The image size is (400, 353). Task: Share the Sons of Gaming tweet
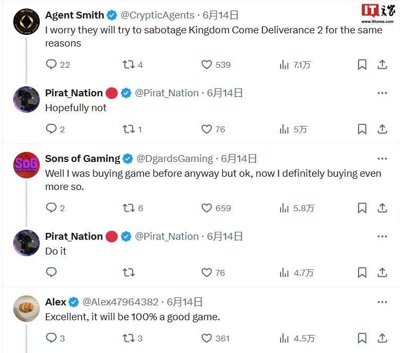[x=382, y=208]
